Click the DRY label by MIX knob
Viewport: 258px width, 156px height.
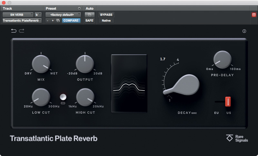tap(28, 73)
